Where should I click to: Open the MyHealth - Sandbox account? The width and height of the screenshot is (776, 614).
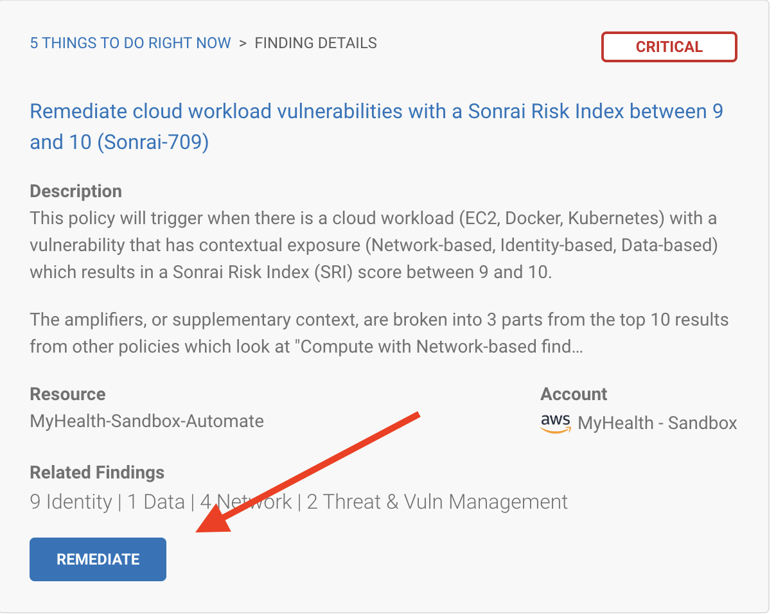(x=657, y=423)
